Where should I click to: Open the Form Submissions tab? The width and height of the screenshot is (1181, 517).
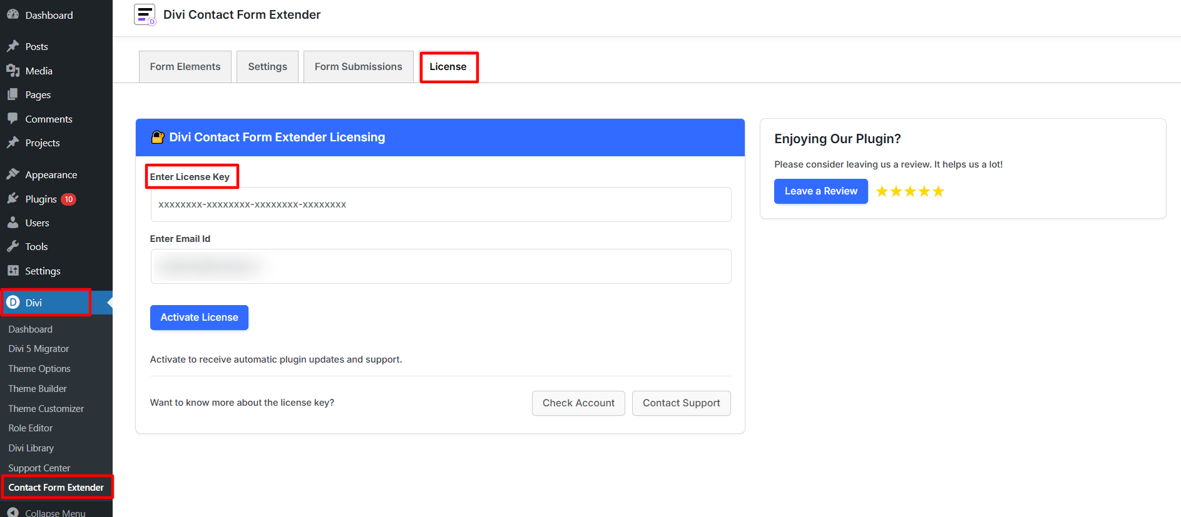tap(358, 67)
